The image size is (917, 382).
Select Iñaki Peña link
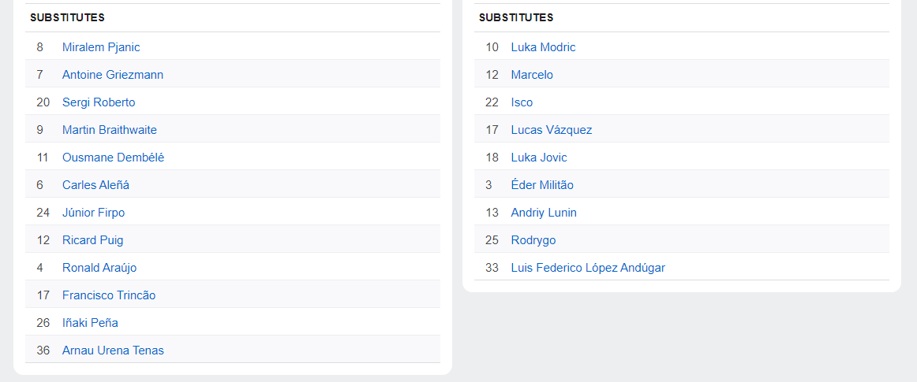tap(90, 323)
